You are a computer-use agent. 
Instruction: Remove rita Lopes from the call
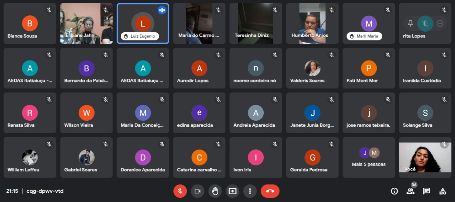(440, 24)
